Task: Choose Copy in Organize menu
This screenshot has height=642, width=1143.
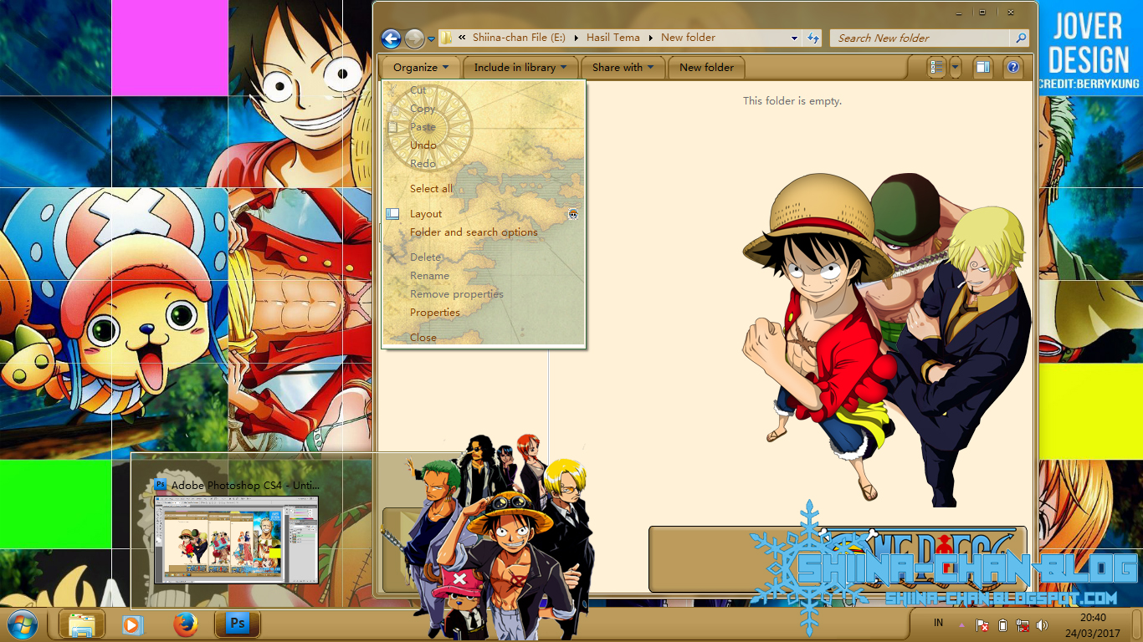Action: [x=484, y=109]
